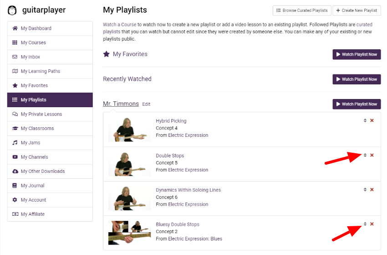Collapse the Mr. Timmons playlist heading
Image resolution: width=387 pixels, height=255 pixels.
121,104
